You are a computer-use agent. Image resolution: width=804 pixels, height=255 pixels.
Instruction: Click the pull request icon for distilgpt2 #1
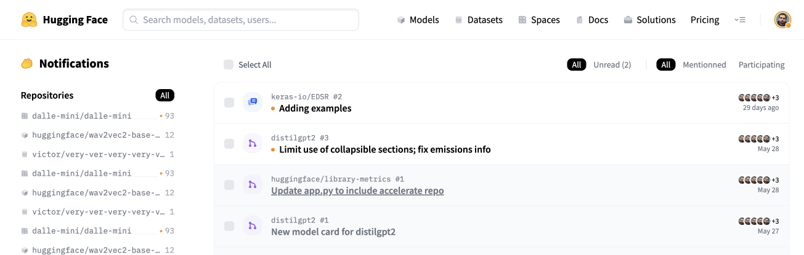pyautogui.click(x=253, y=226)
